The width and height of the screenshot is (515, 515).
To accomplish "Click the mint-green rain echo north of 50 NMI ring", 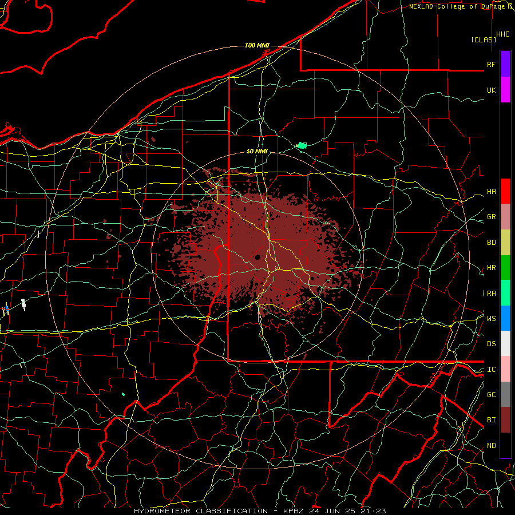I will (302, 145).
